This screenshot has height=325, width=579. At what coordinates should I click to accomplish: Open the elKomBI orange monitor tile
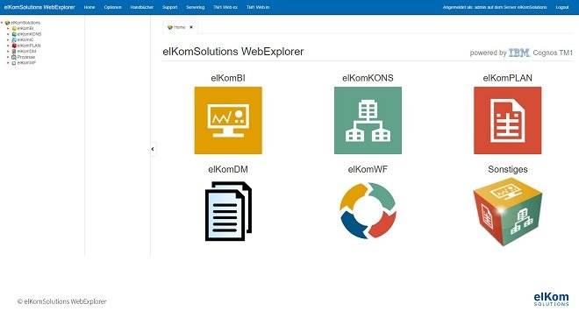pyautogui.click(x=228, y=120)
